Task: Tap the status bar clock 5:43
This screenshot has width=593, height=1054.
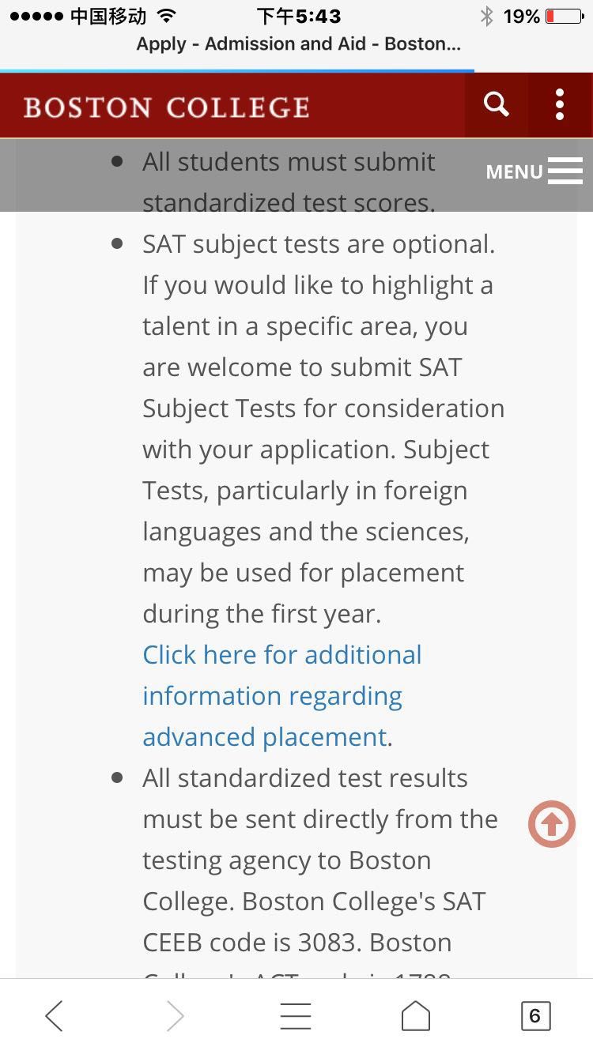Action: (x=299, y=16)
